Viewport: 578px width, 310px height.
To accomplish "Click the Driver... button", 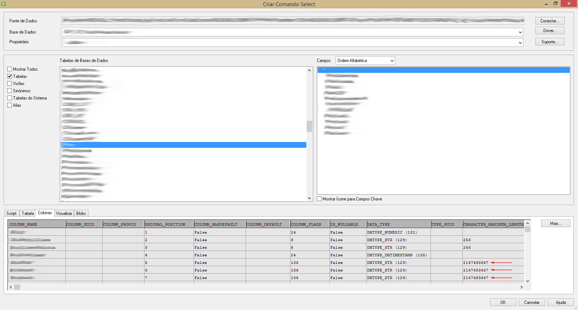I will coord(550,31).
